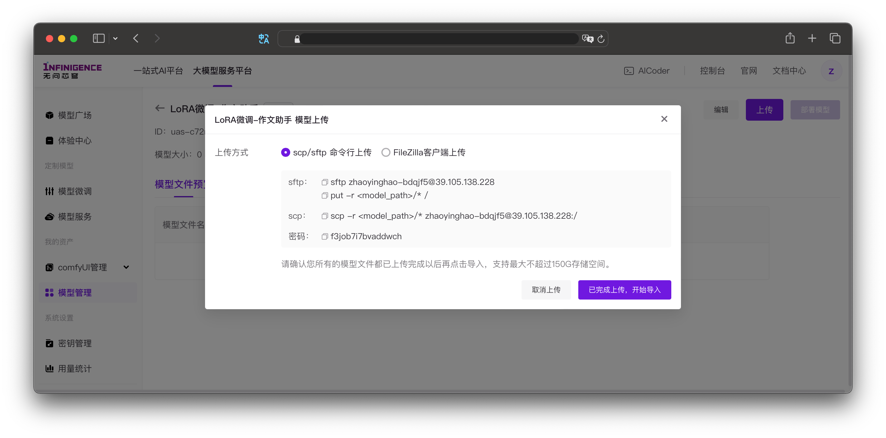Open AICoder link in header
Image resolution: width=886 pixels, height=438 pixels.
click(x=647, y=71)
